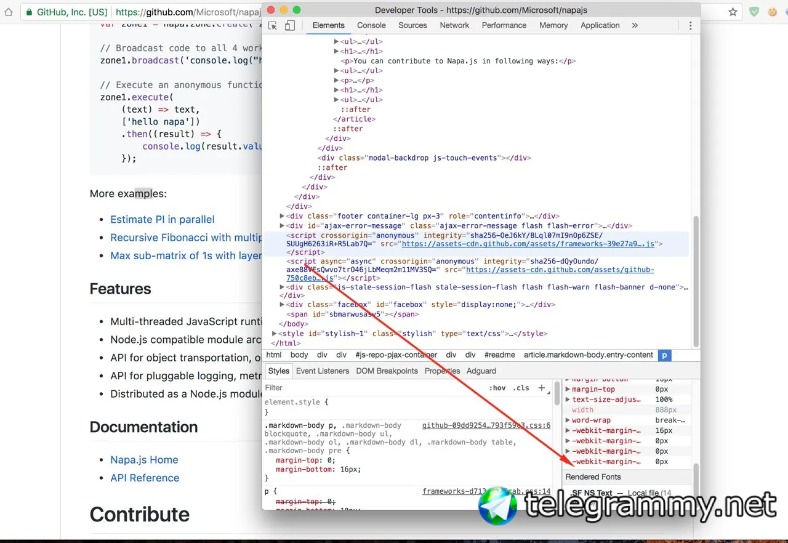Select the modal-backdrop div node
This screenshot has width=788, height=543.
click(x=424, y=158)
